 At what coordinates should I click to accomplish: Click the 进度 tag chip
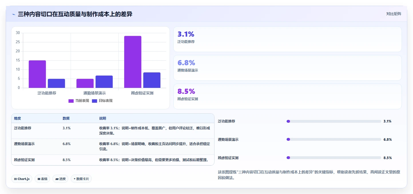60,179
